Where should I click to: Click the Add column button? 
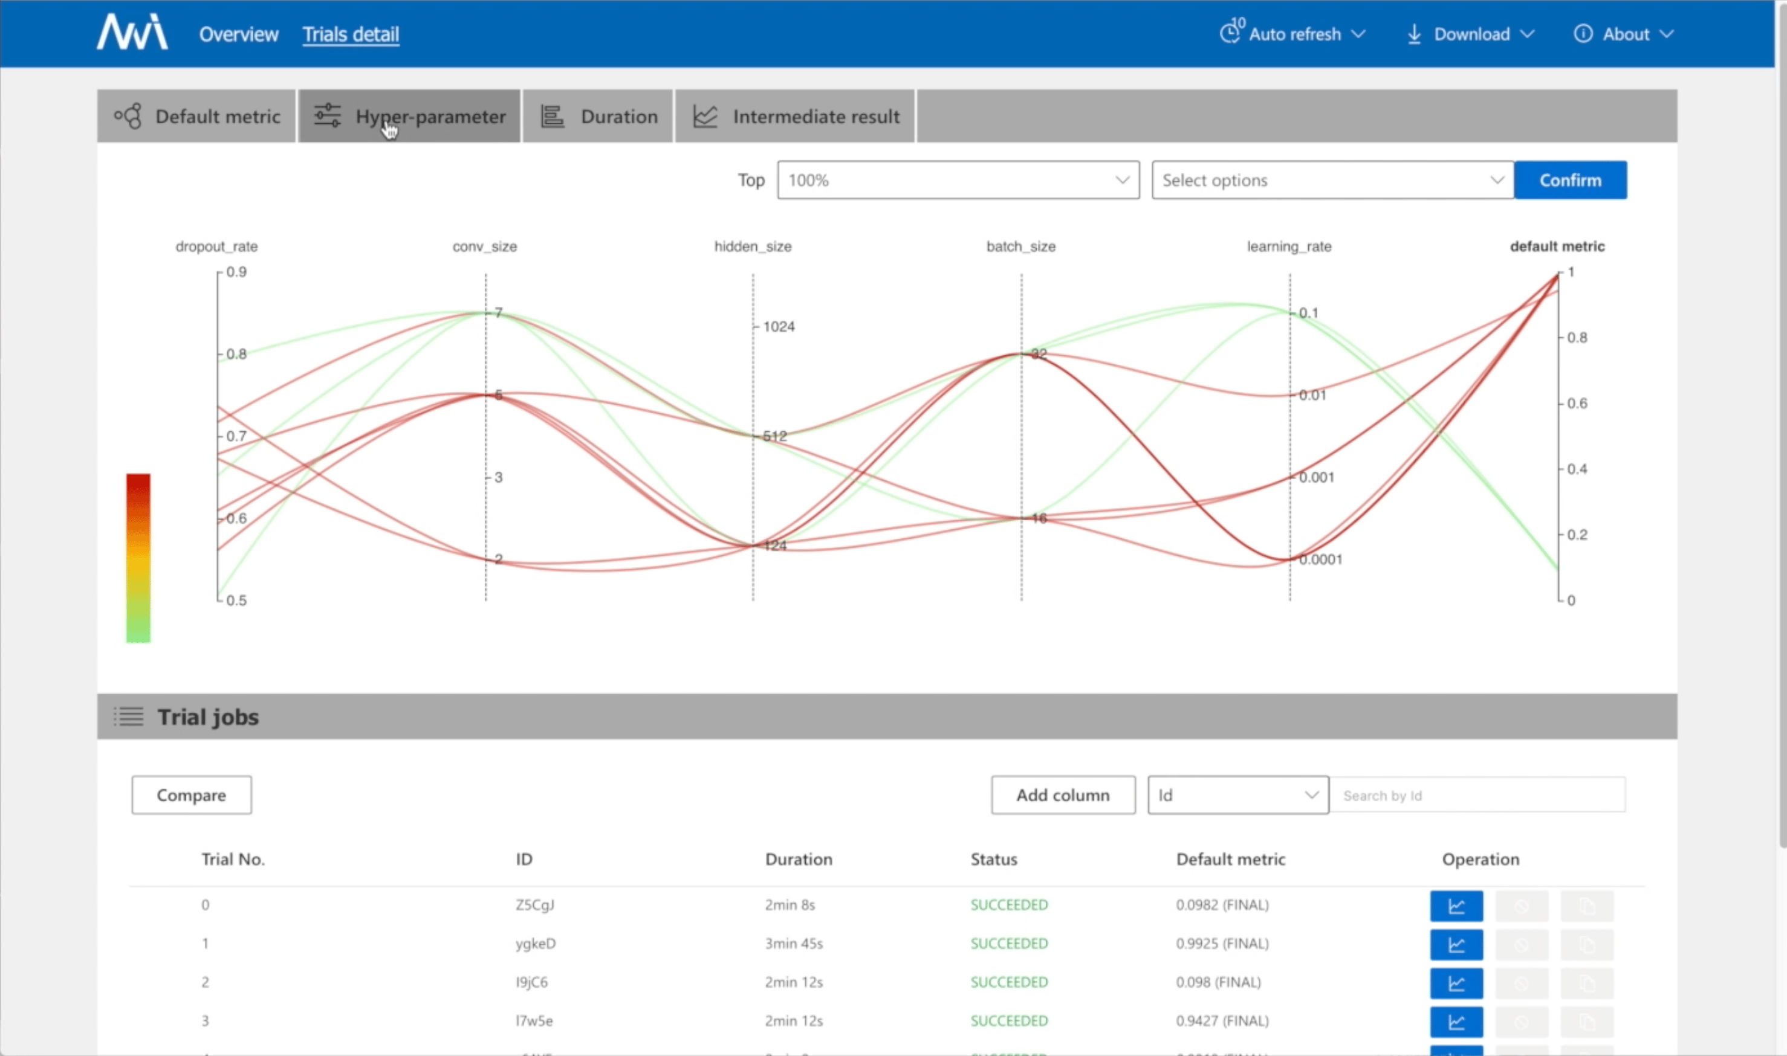tap(1063, 794)
